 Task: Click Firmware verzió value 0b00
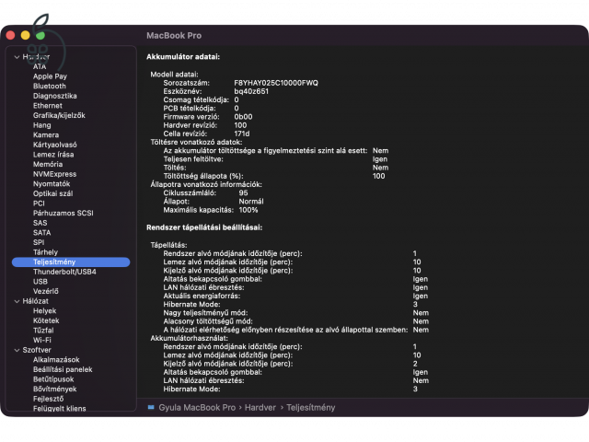point(243,117)
